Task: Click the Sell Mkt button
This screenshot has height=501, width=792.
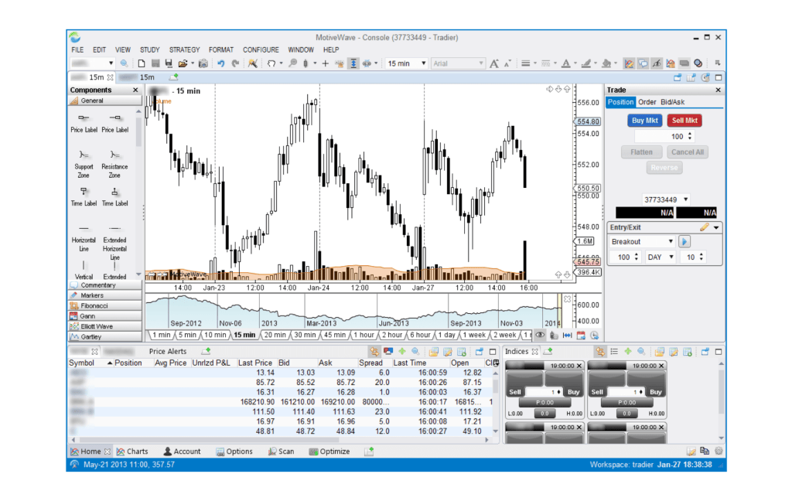Action: point(684,121)
